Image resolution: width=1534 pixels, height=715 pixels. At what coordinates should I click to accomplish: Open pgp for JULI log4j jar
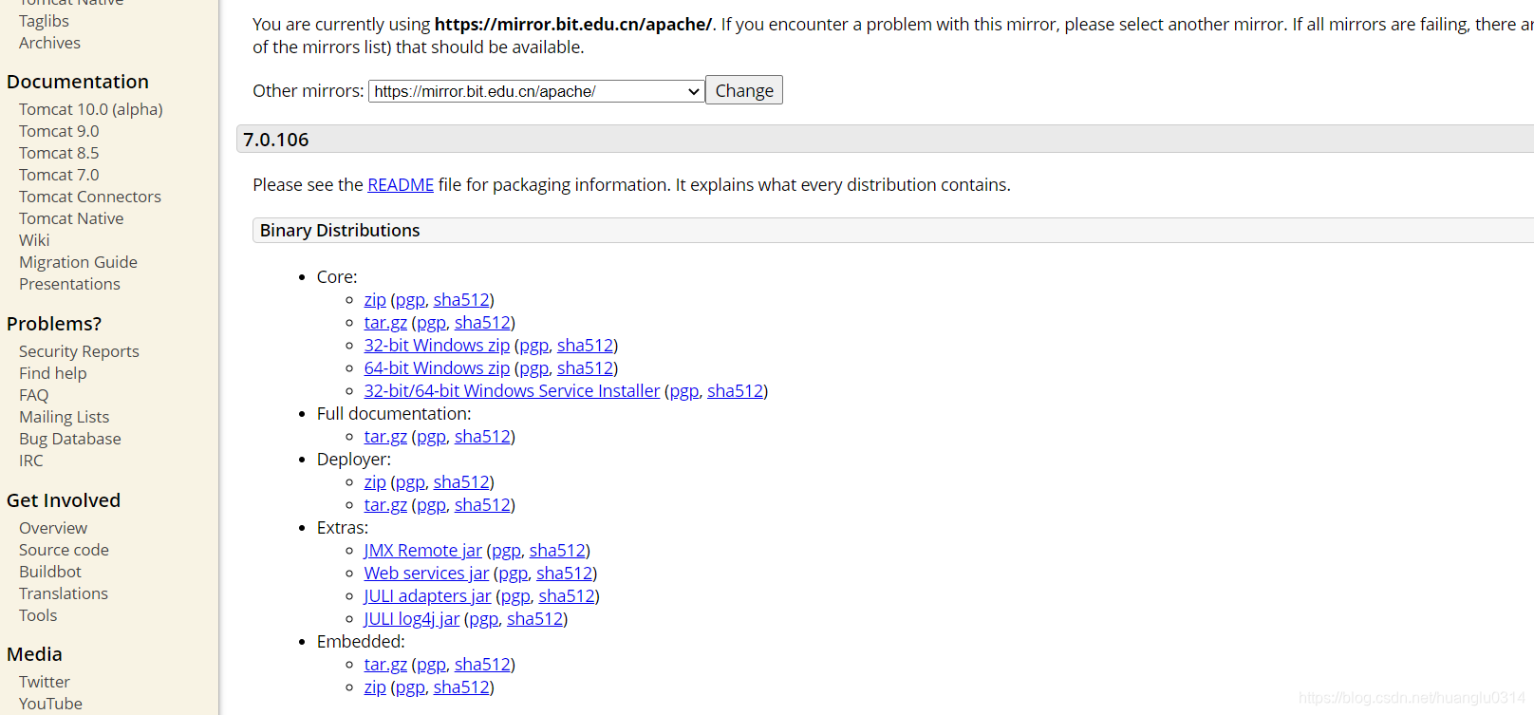click(483, 618)
